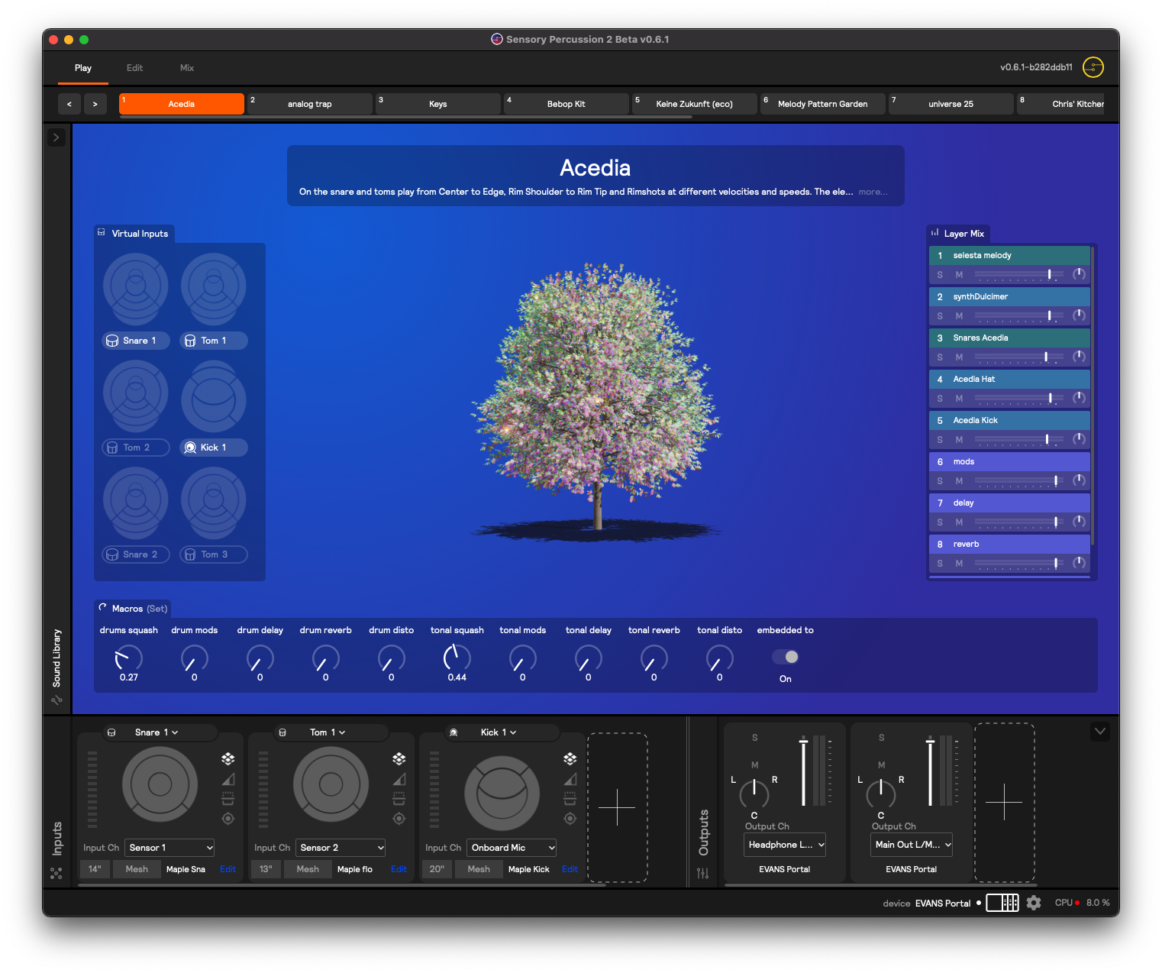The image size is (1162, 973).
Task: Click the yellow circular icon beside version number
Action: [x=1093, y=67]
